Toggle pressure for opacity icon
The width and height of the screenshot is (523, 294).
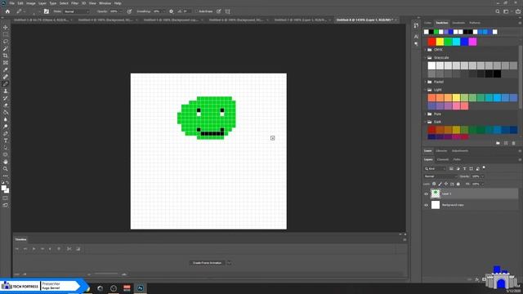(129, 11)
